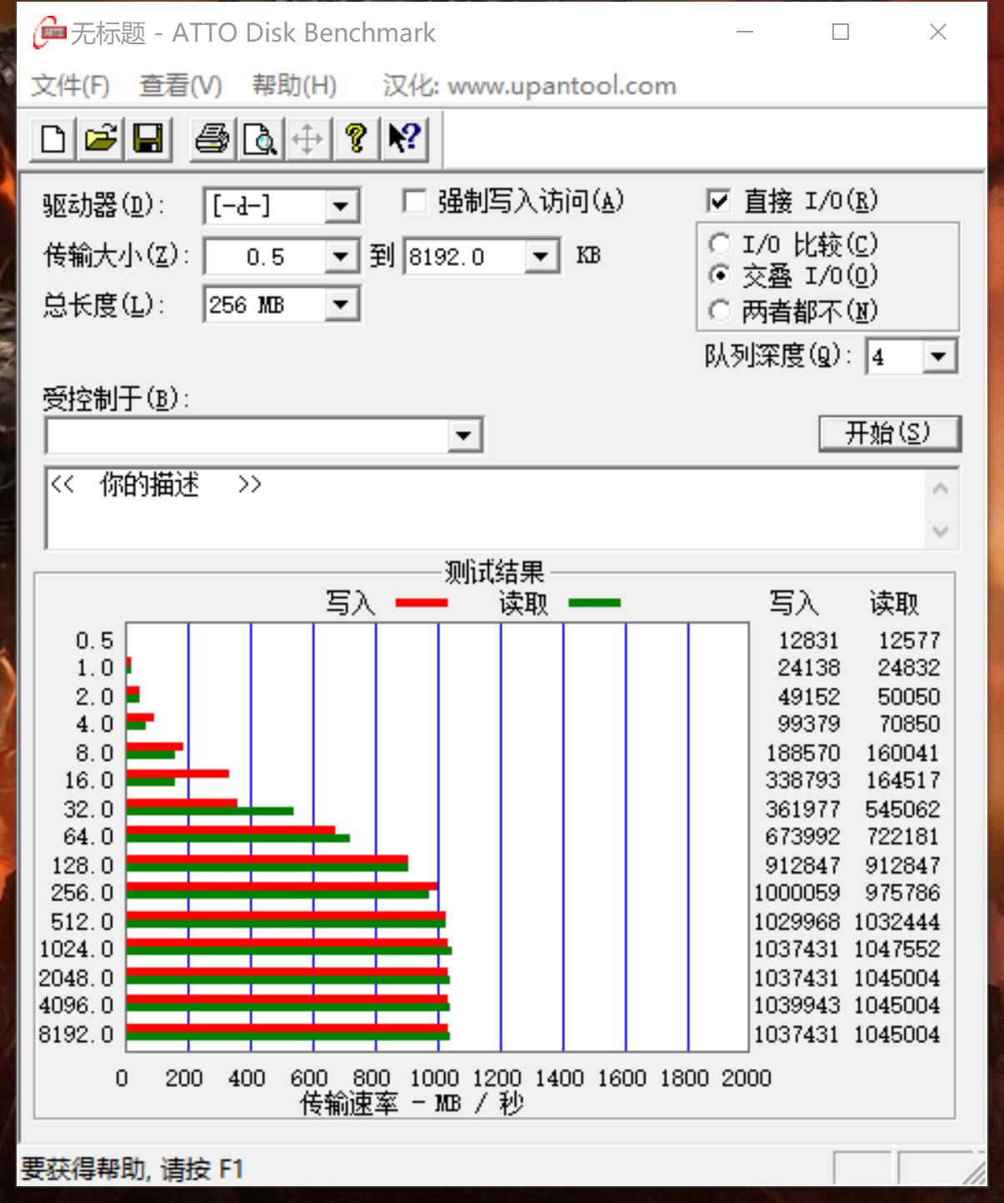The width and height of the screenshot is (1004, 1203).
Task: Print the benchmark results
Action: tap(212, 139)
